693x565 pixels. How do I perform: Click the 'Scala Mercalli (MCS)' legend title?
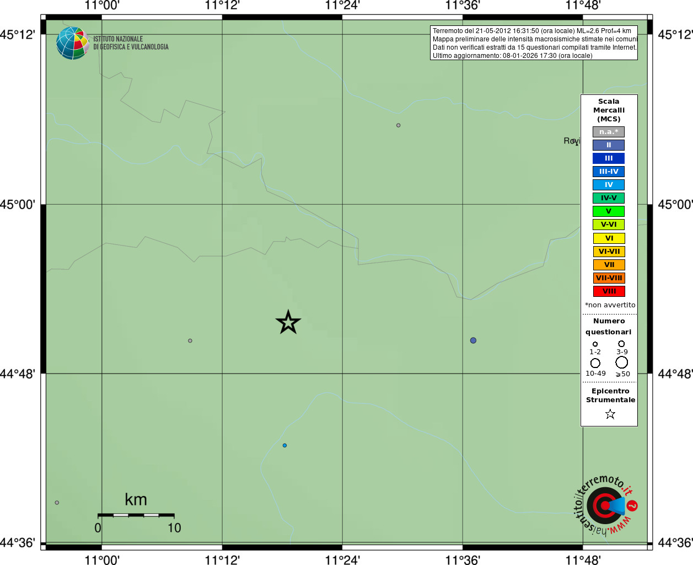point(609,110)
